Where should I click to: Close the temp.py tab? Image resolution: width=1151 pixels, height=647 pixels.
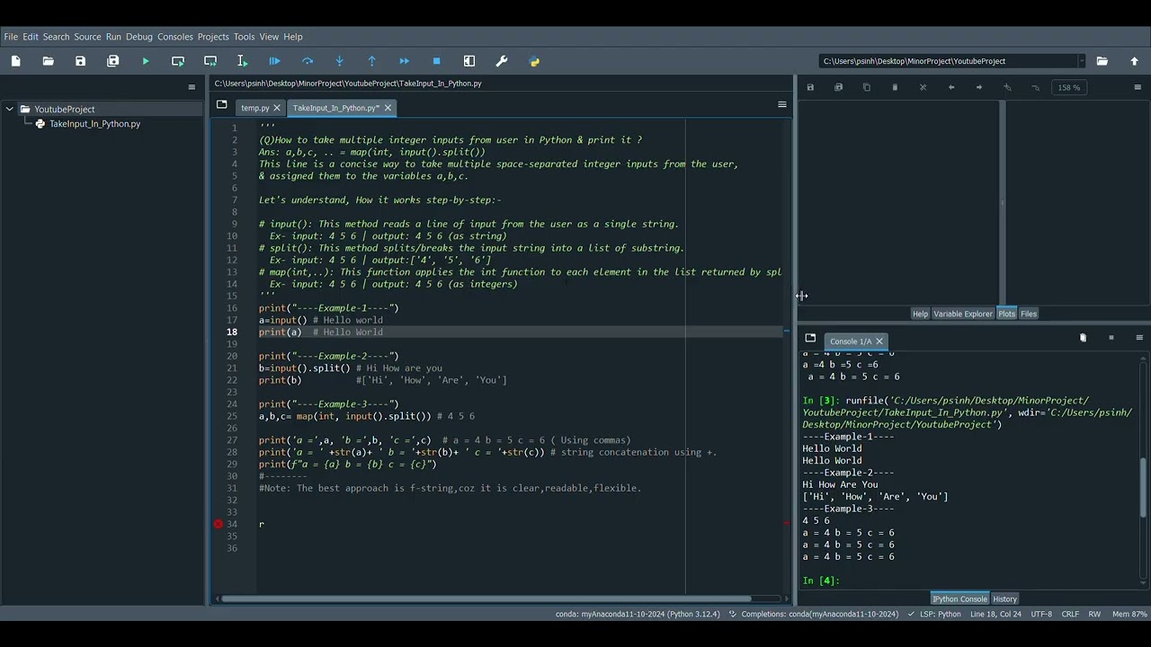pyautogui.click(x=277, y=108)
